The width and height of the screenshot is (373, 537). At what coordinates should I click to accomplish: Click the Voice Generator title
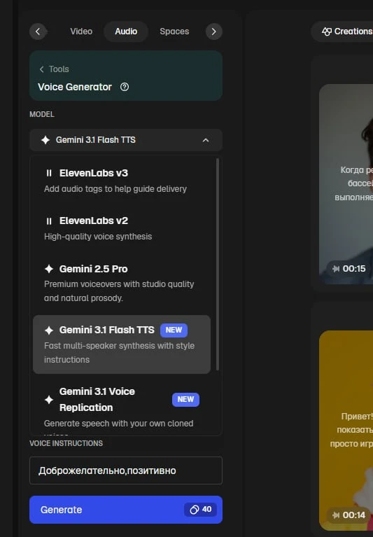[75, 87]
